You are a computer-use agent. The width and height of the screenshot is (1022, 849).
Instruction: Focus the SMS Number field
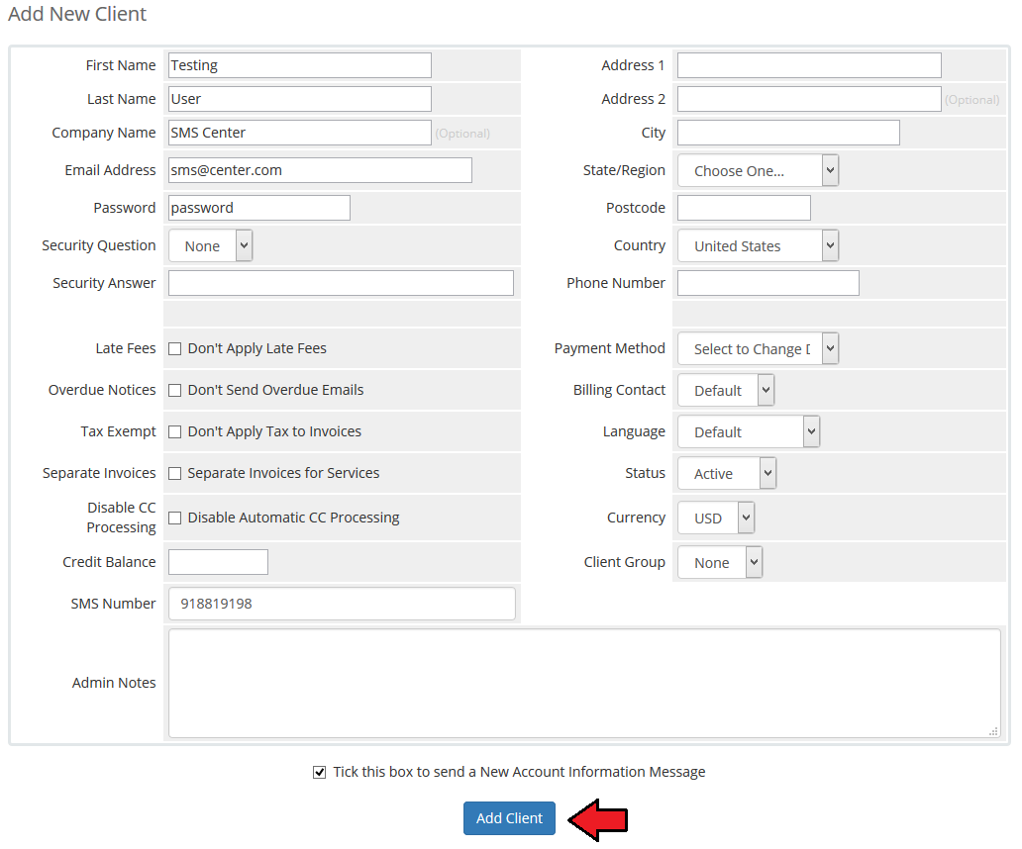click(343, 605)
